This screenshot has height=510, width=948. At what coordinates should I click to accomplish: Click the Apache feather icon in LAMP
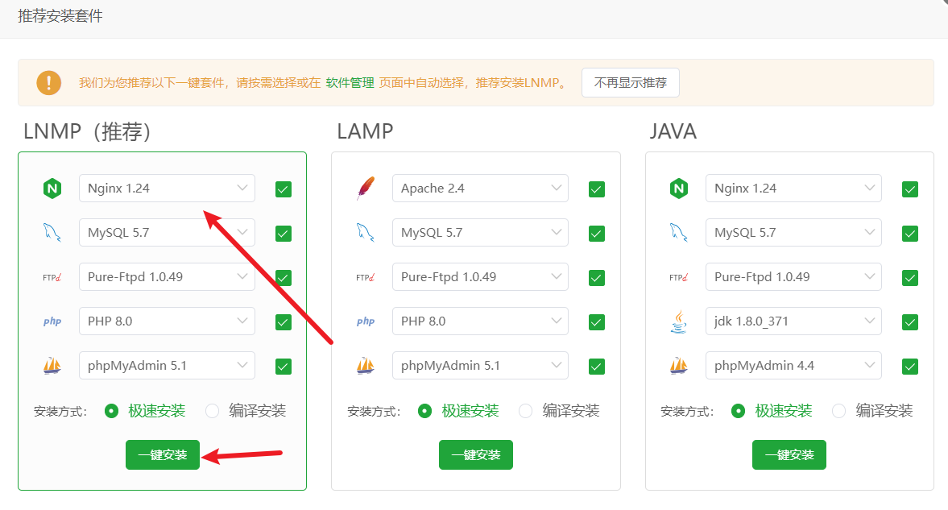365,189
